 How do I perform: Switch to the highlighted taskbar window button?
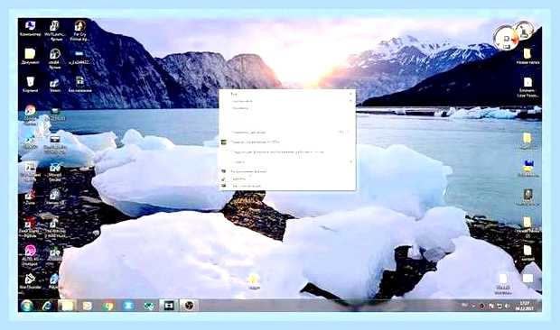pyautogui.click(x=169, y=306)
